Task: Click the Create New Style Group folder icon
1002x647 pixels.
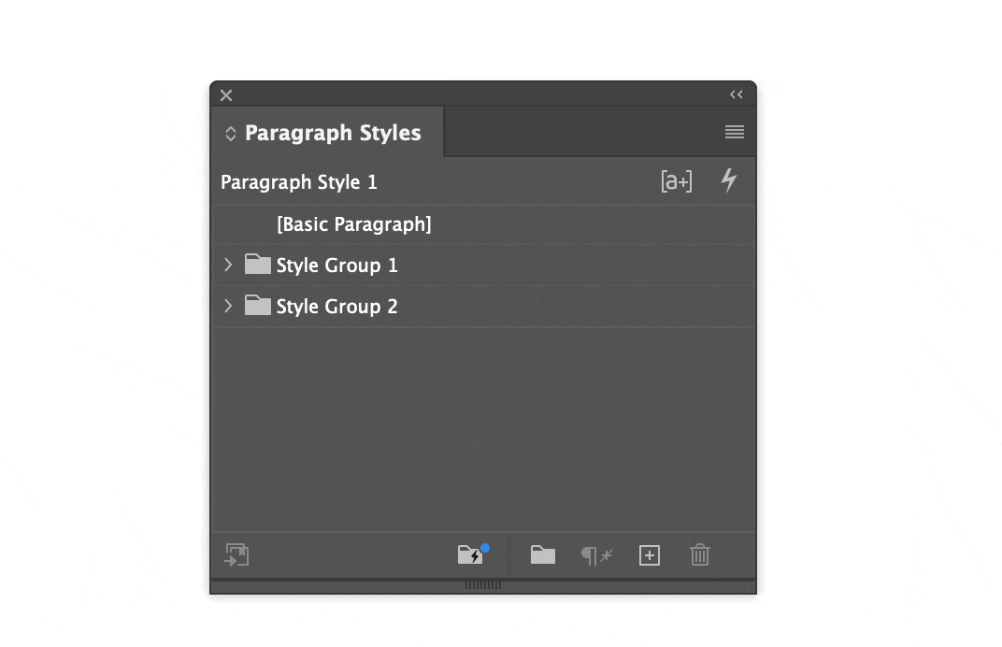Action: pos(543,555)
